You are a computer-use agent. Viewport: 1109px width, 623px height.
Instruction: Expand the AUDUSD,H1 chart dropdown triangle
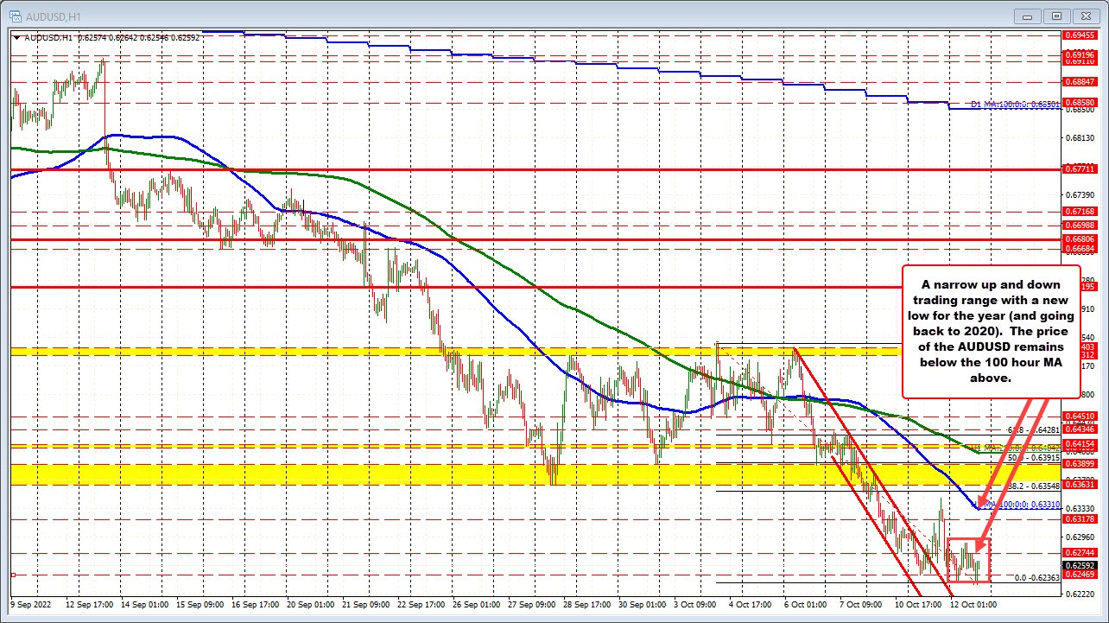(x=16, y=37)
